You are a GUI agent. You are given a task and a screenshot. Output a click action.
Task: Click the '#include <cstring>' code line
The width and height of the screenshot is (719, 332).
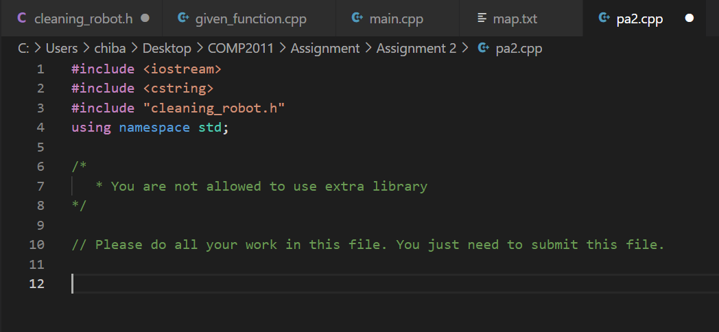click(x=143, y=88)
